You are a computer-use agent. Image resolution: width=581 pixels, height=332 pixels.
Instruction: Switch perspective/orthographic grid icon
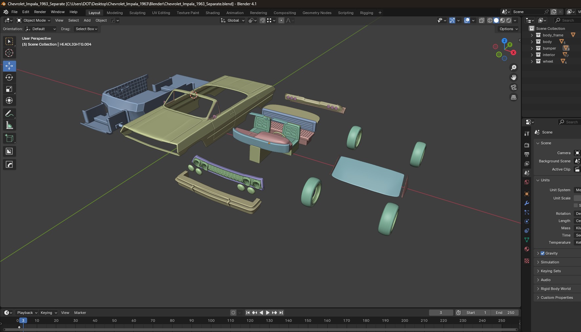(x=513, y=97)
